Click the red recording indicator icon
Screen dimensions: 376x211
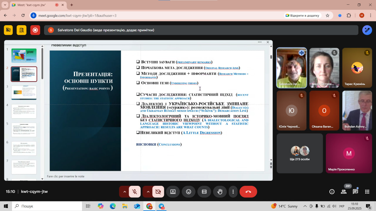35,30
